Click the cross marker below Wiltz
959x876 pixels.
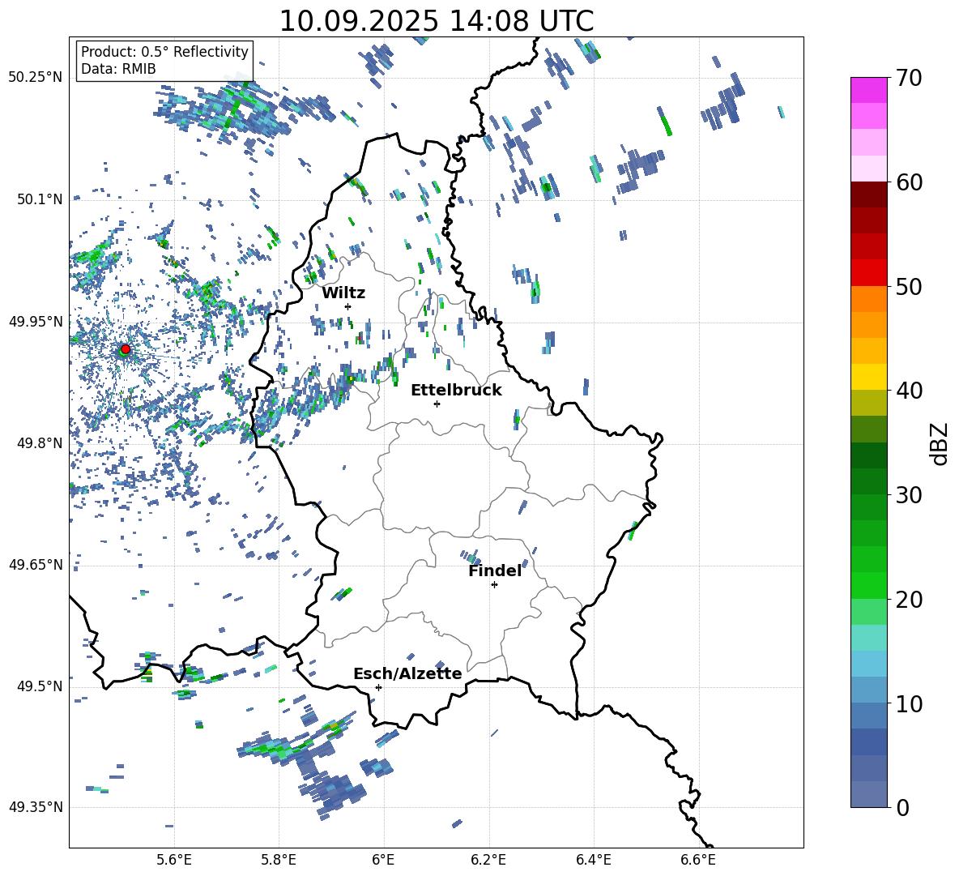point(348,306)
